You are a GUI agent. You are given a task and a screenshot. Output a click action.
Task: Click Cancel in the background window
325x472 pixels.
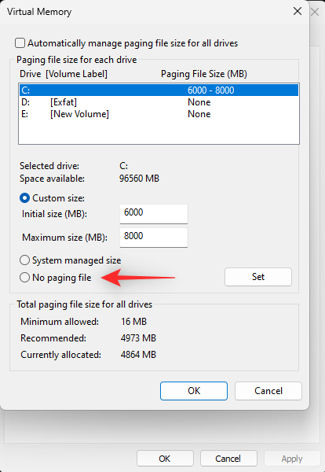point(228,459)
